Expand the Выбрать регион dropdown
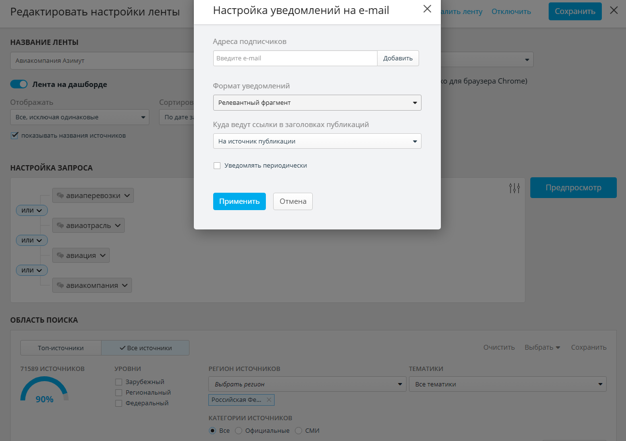Screen dimensions: 626x441 307,384
